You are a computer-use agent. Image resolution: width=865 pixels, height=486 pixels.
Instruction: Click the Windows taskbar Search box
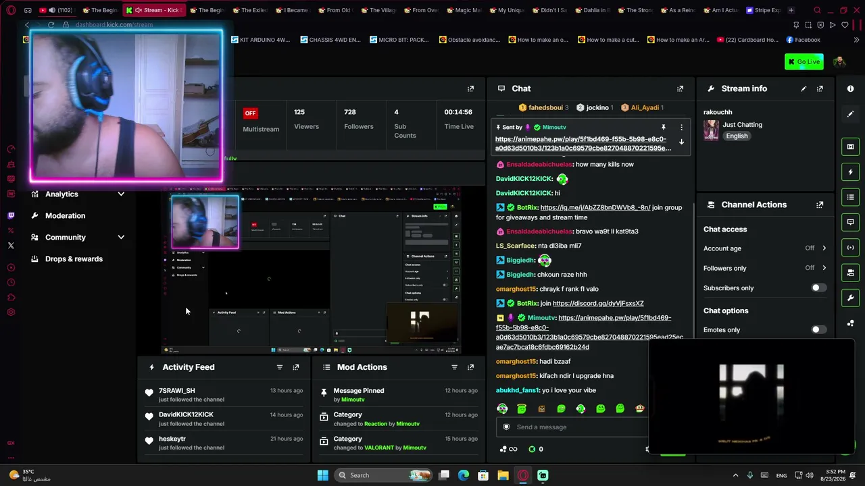[x=384, y=475]
